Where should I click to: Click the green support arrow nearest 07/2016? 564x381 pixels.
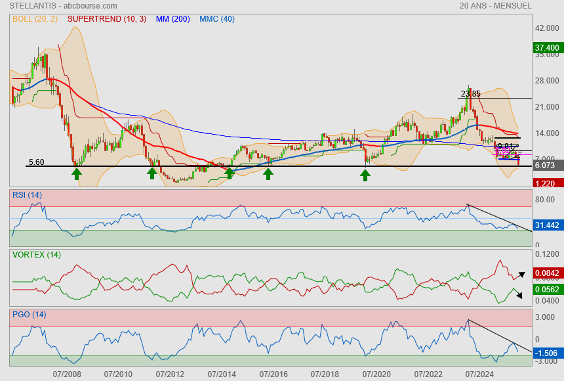(268, 173)
